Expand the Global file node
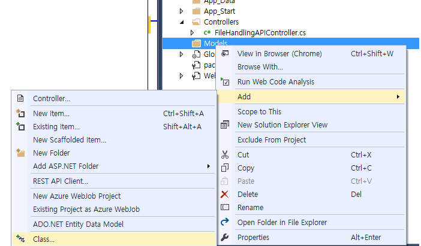The image size is (421, 246). click(182, 54)
